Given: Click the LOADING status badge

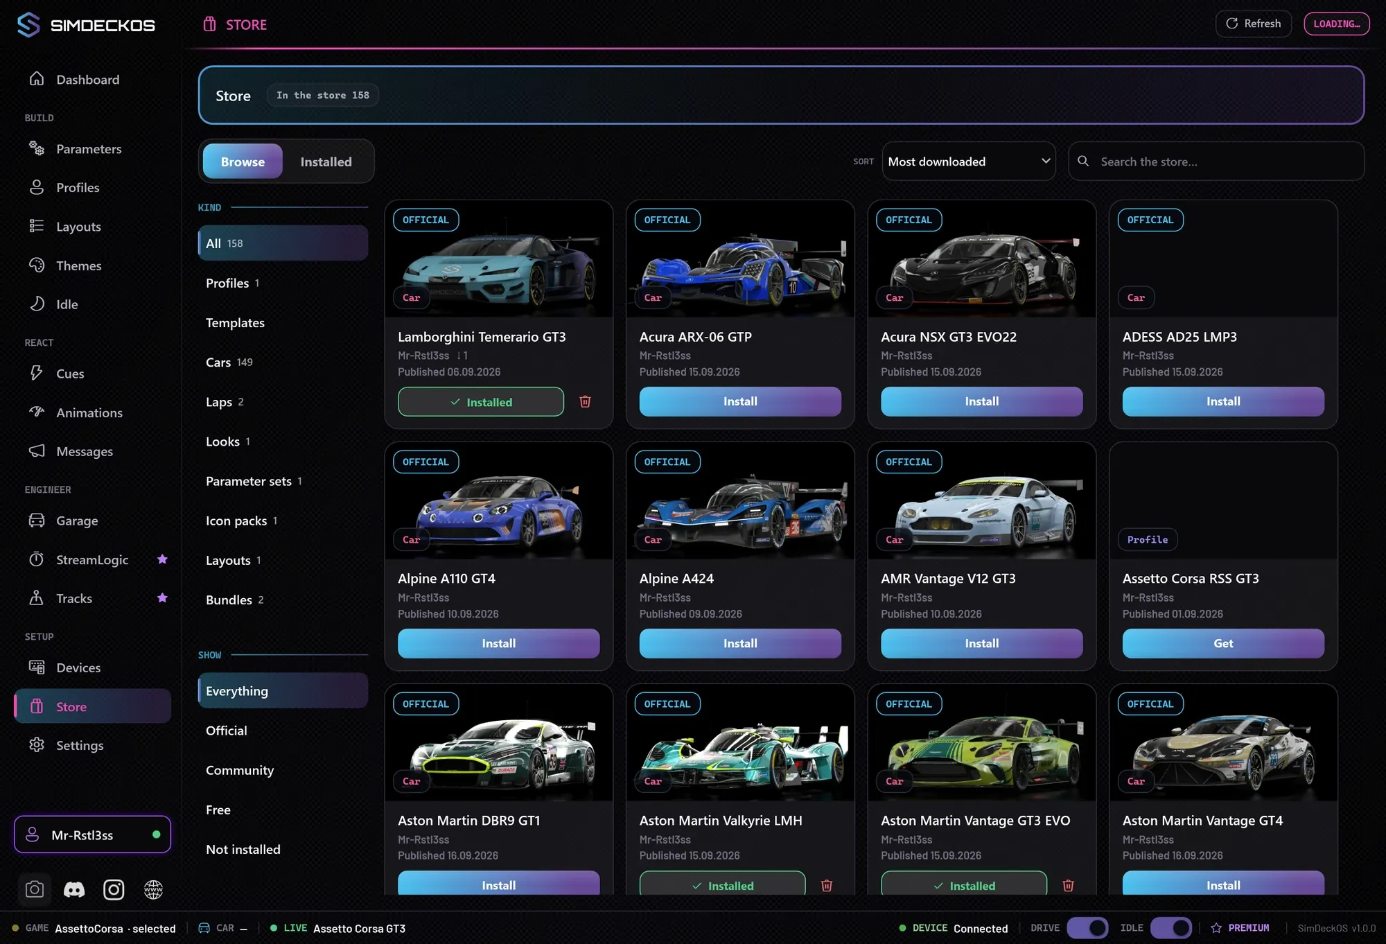Looking at the screenshot, I should pyautogui.click(x=1336, y=24).
